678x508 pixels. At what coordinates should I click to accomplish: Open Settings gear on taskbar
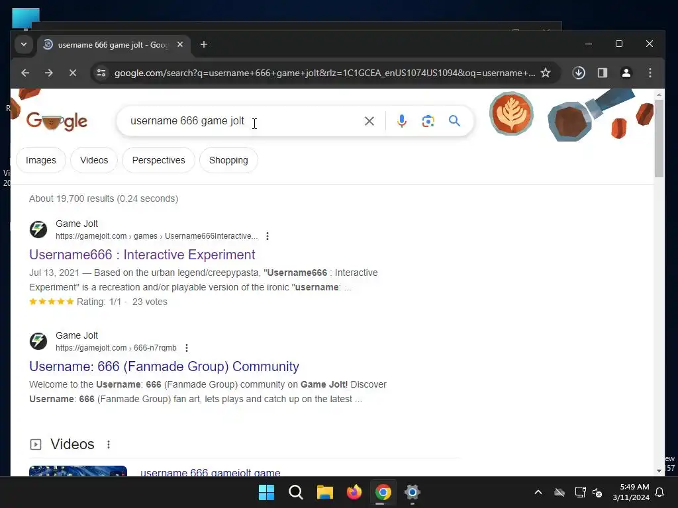412,492
